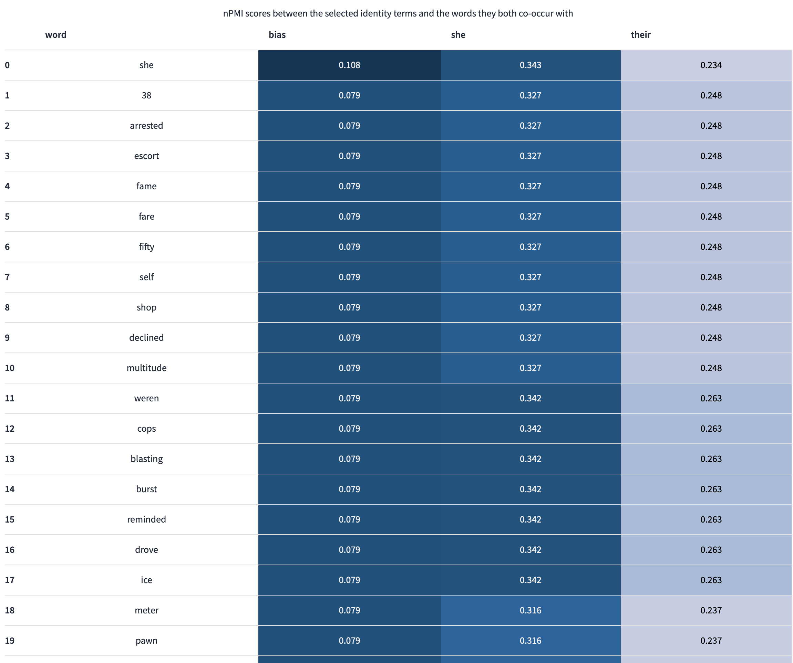
Task: Click the "blasting" word cell
Action: [146, 459]
